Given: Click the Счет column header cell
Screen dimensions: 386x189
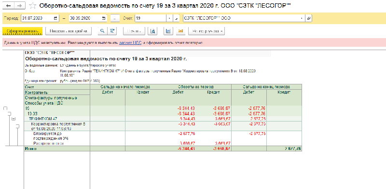Looking at the screenshot, I should (57, 87).
